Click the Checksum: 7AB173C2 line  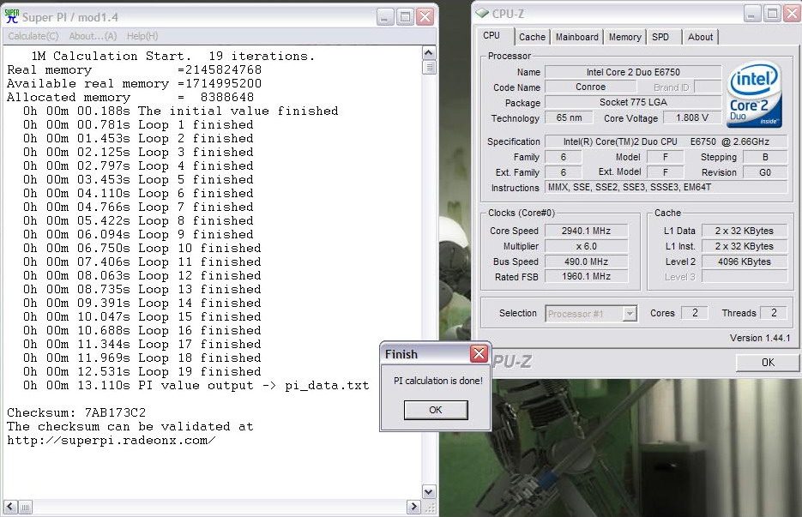(x=76, y=412)
